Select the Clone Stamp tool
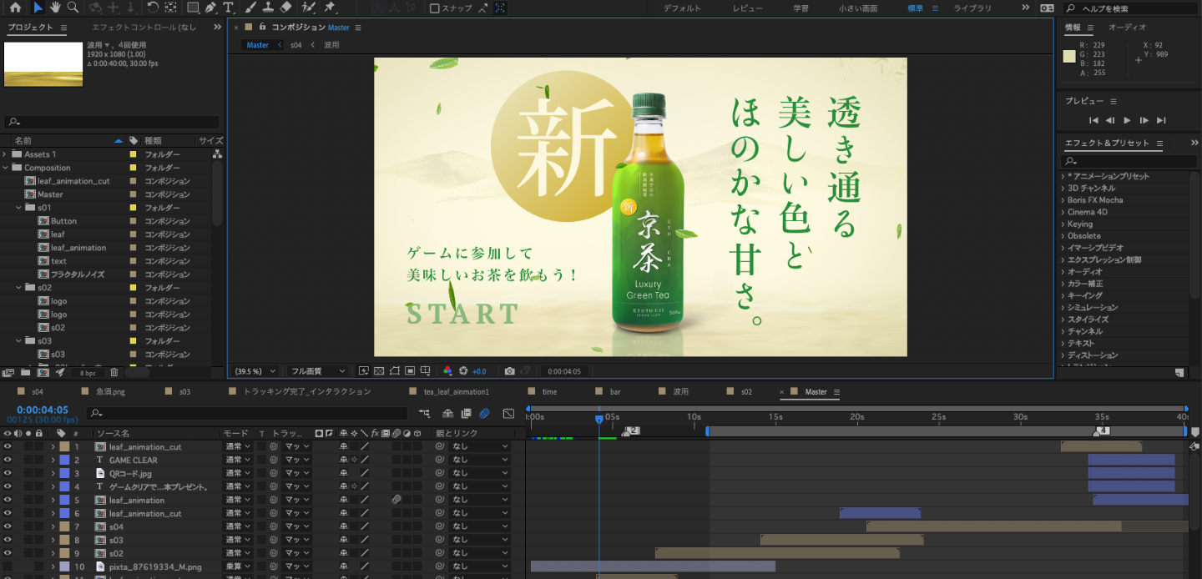 [268, 8]
